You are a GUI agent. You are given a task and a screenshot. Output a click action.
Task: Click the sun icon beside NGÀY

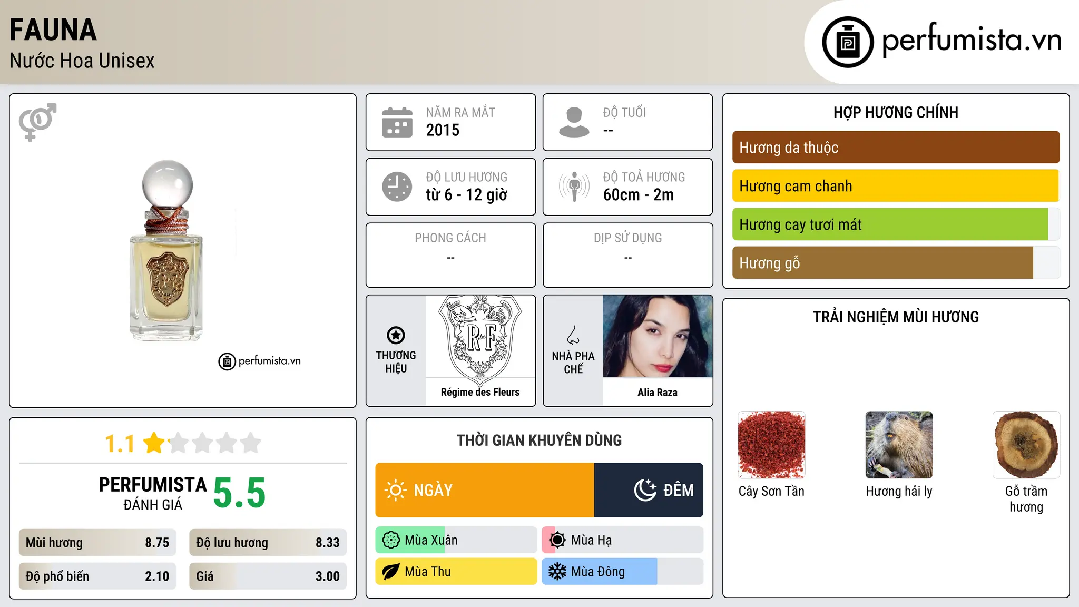click(395, 490)
